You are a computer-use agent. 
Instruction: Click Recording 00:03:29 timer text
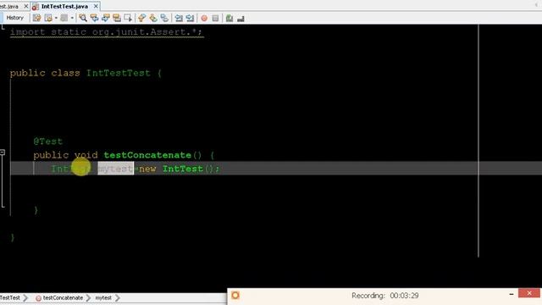(x=385, y=296)
